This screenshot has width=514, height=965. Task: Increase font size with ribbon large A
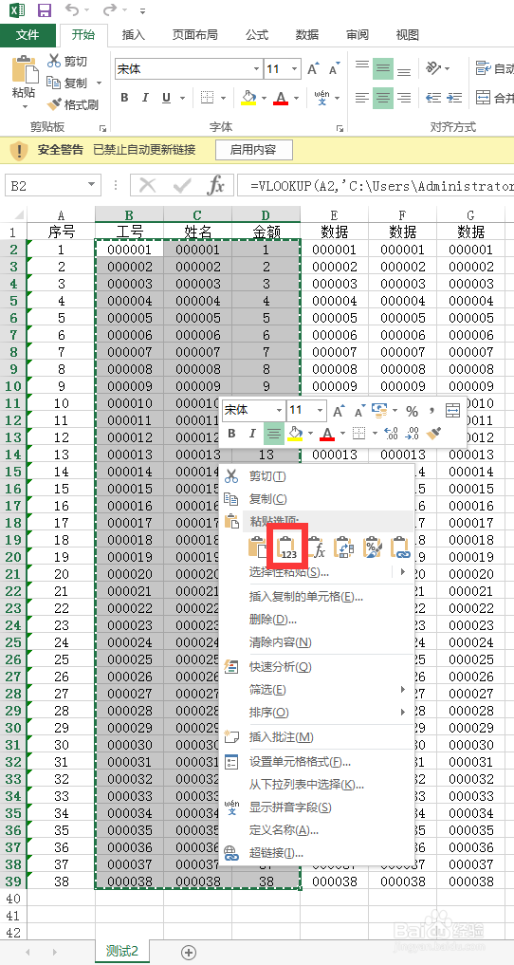[313, 68]
